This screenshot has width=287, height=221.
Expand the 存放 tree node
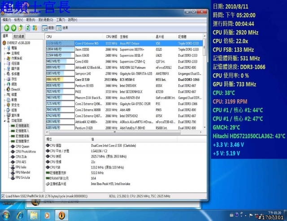click(x=5, y=79)
